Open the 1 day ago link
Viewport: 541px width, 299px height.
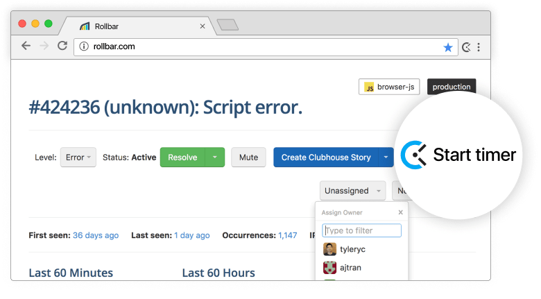coord(192,235)
